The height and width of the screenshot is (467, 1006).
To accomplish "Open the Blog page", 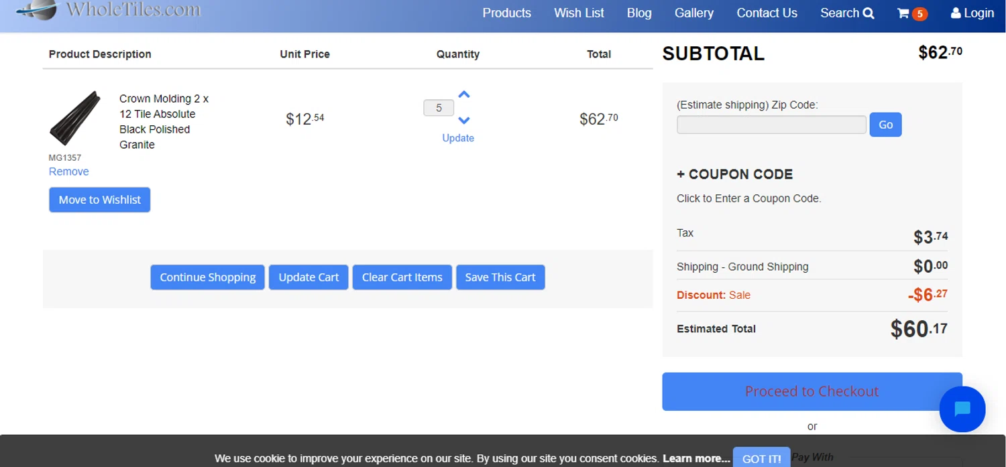I will click(x=639, y=13).
